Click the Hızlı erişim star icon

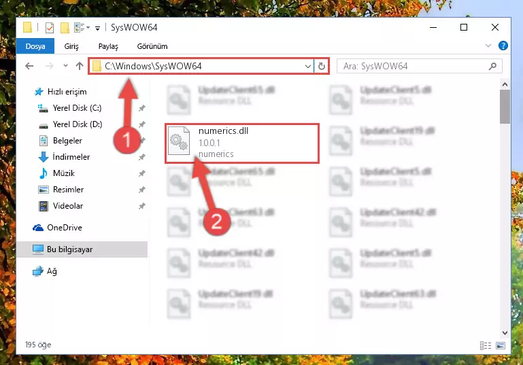(39, 92)
